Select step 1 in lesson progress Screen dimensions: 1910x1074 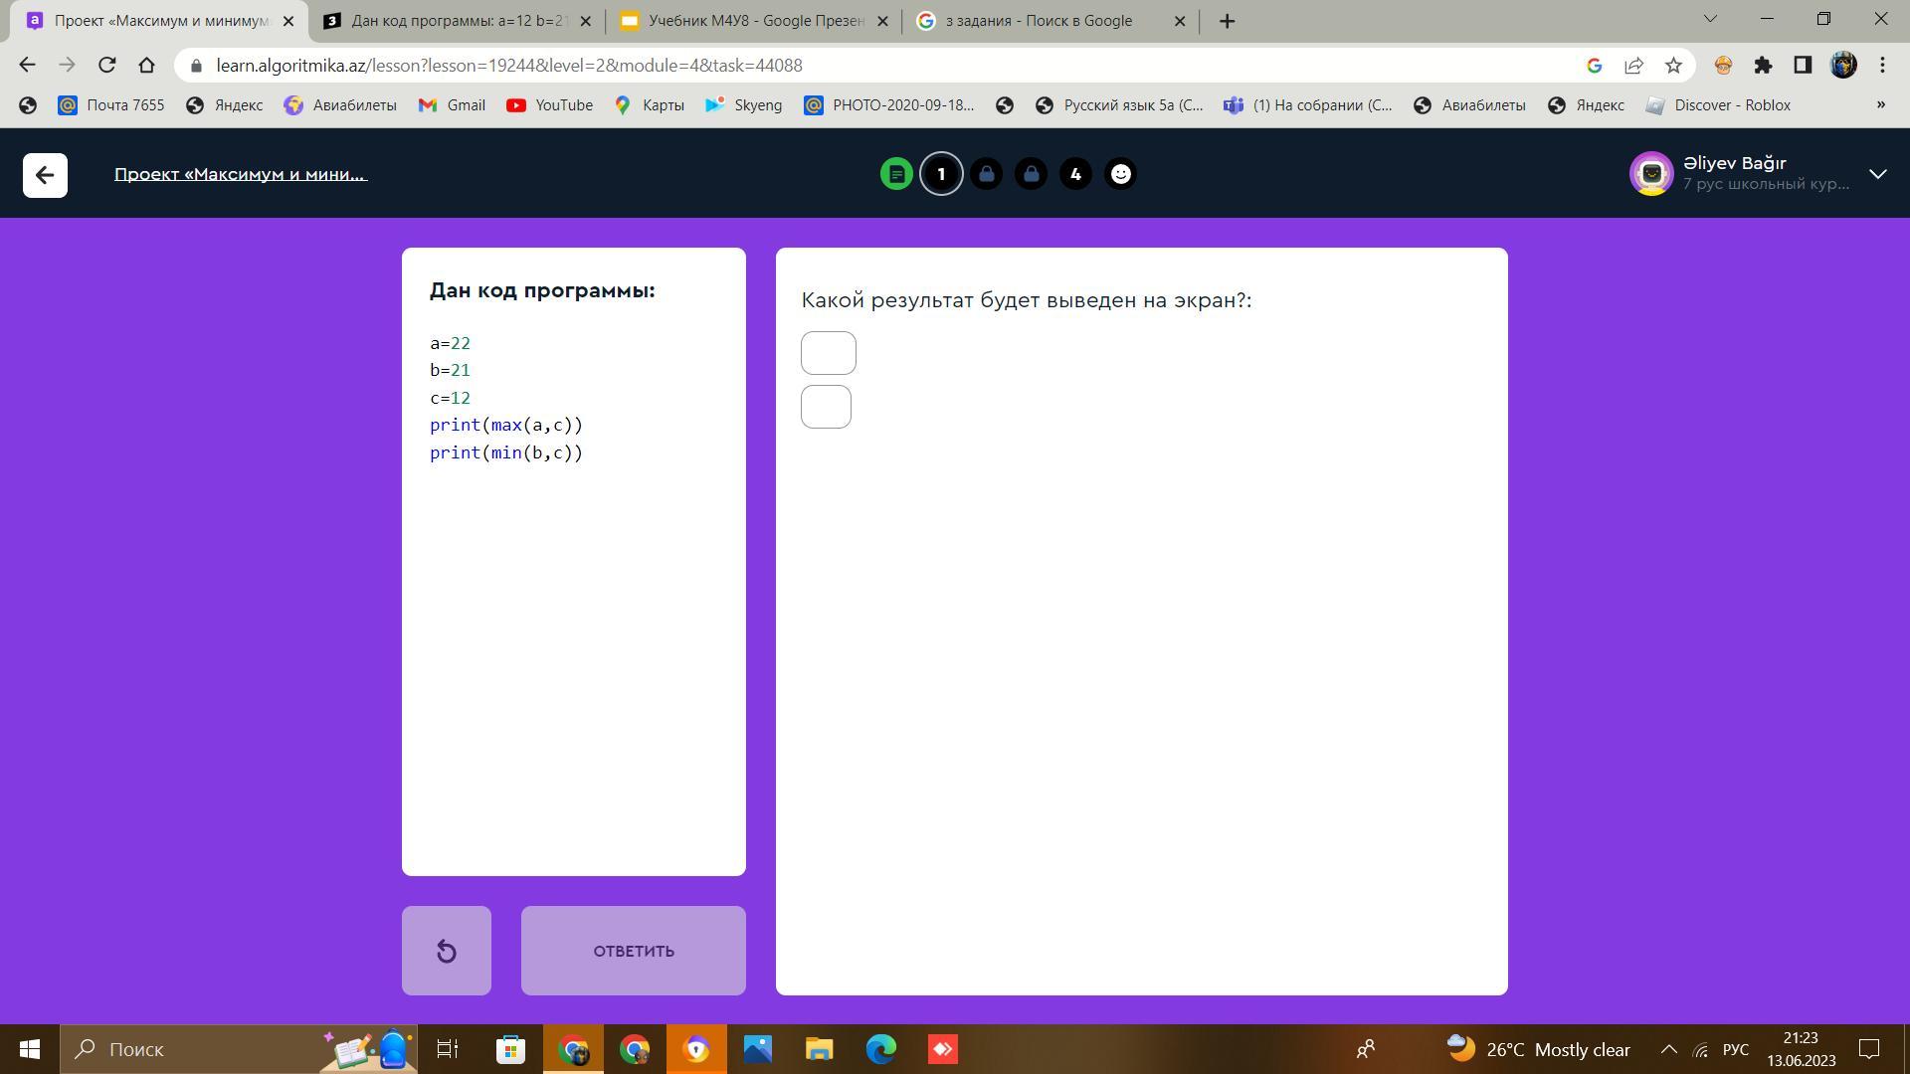coord(941,174)
